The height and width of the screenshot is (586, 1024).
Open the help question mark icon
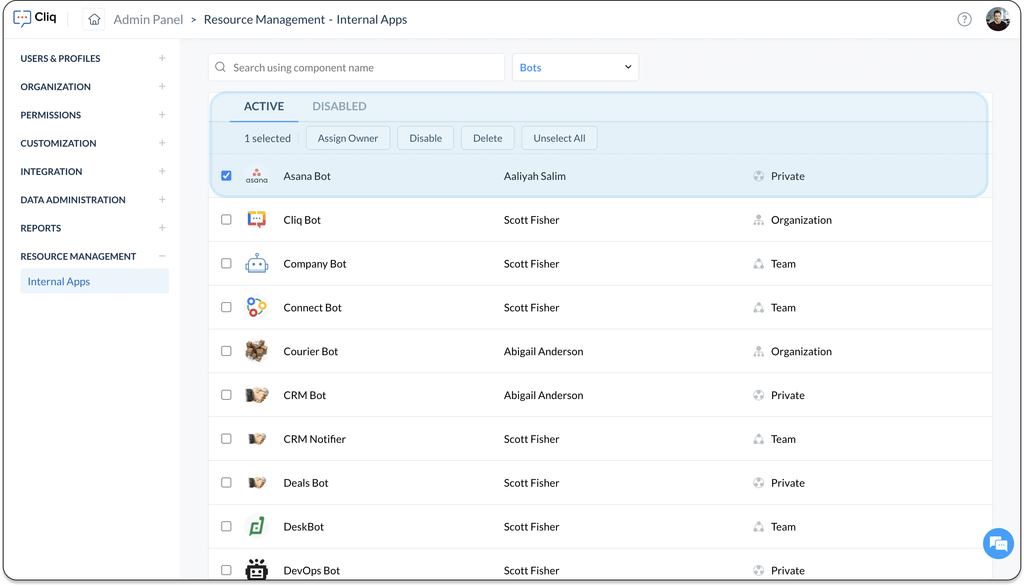tap(964, 19)
